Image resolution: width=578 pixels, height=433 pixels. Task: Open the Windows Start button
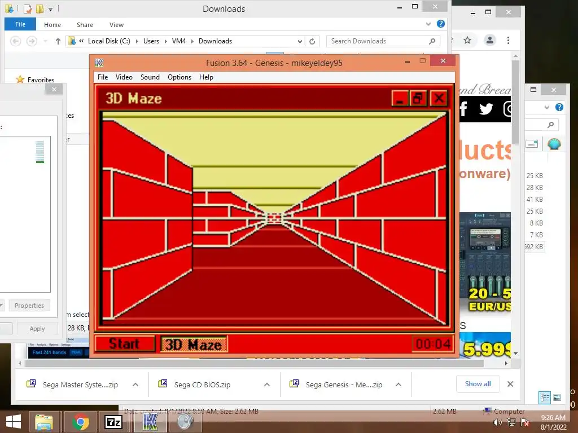(x=14, y=422)
